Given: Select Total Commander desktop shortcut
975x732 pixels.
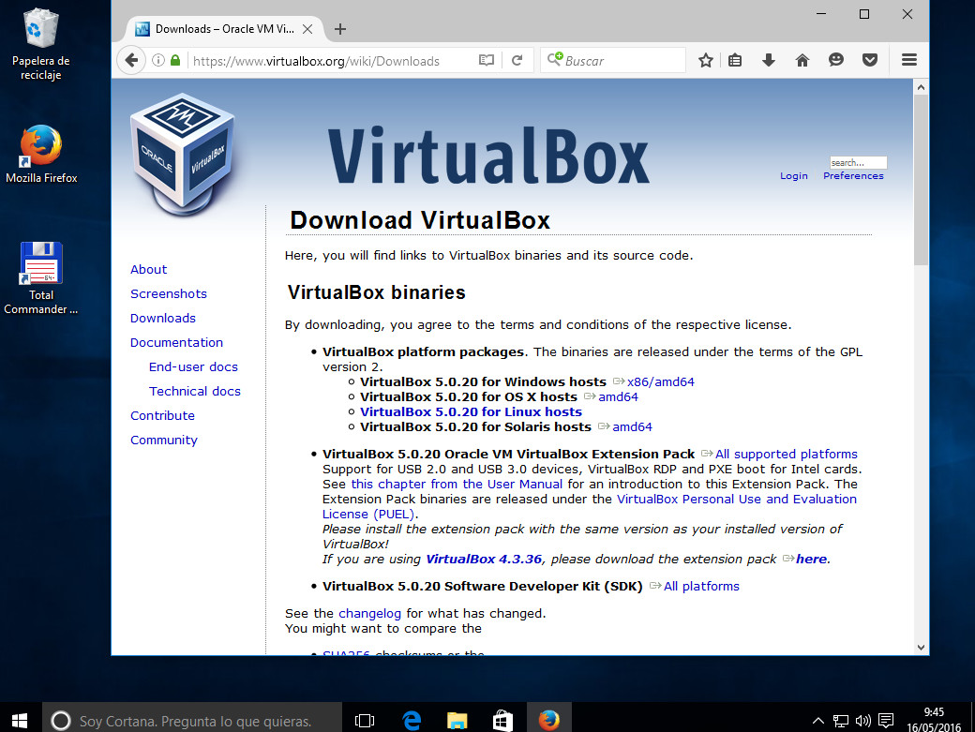Looking at the screenshot, I should [x=41, y=278].
